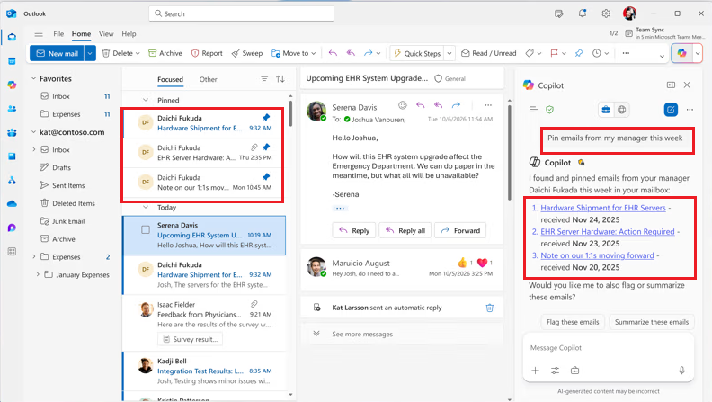Unpin the EHR Server Hardware pinned email

click(266, 147)
